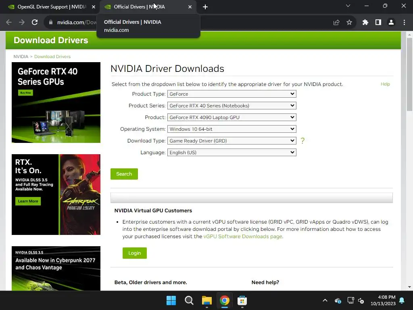Viewport: 413px width, 310px height.
Task: Click the muted volume tray icon
Action: [361, 300]
